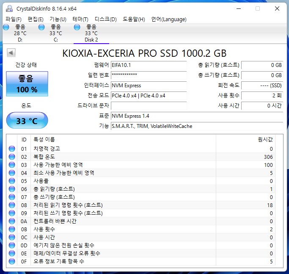The image size is (289, 274).
Task: Select the Disk 2 tab
Action: [x=91, y=33]
